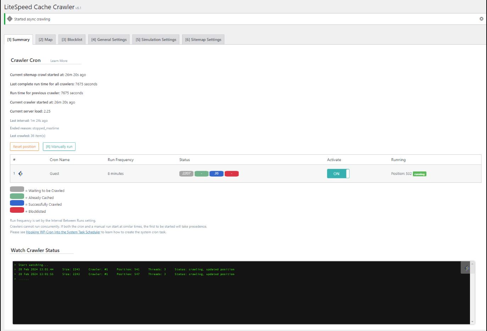Click the LiteSpeed icon in the crawler status console
The height and width of the screenshot is (331, 487).
click(466, 268)
